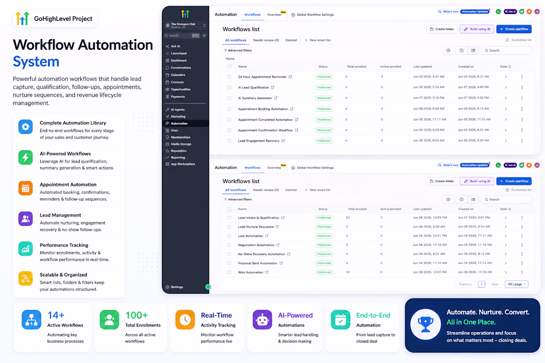Open Lead Nurture Sequence external link icon
The image size is (545, 363).
[277, 227]
